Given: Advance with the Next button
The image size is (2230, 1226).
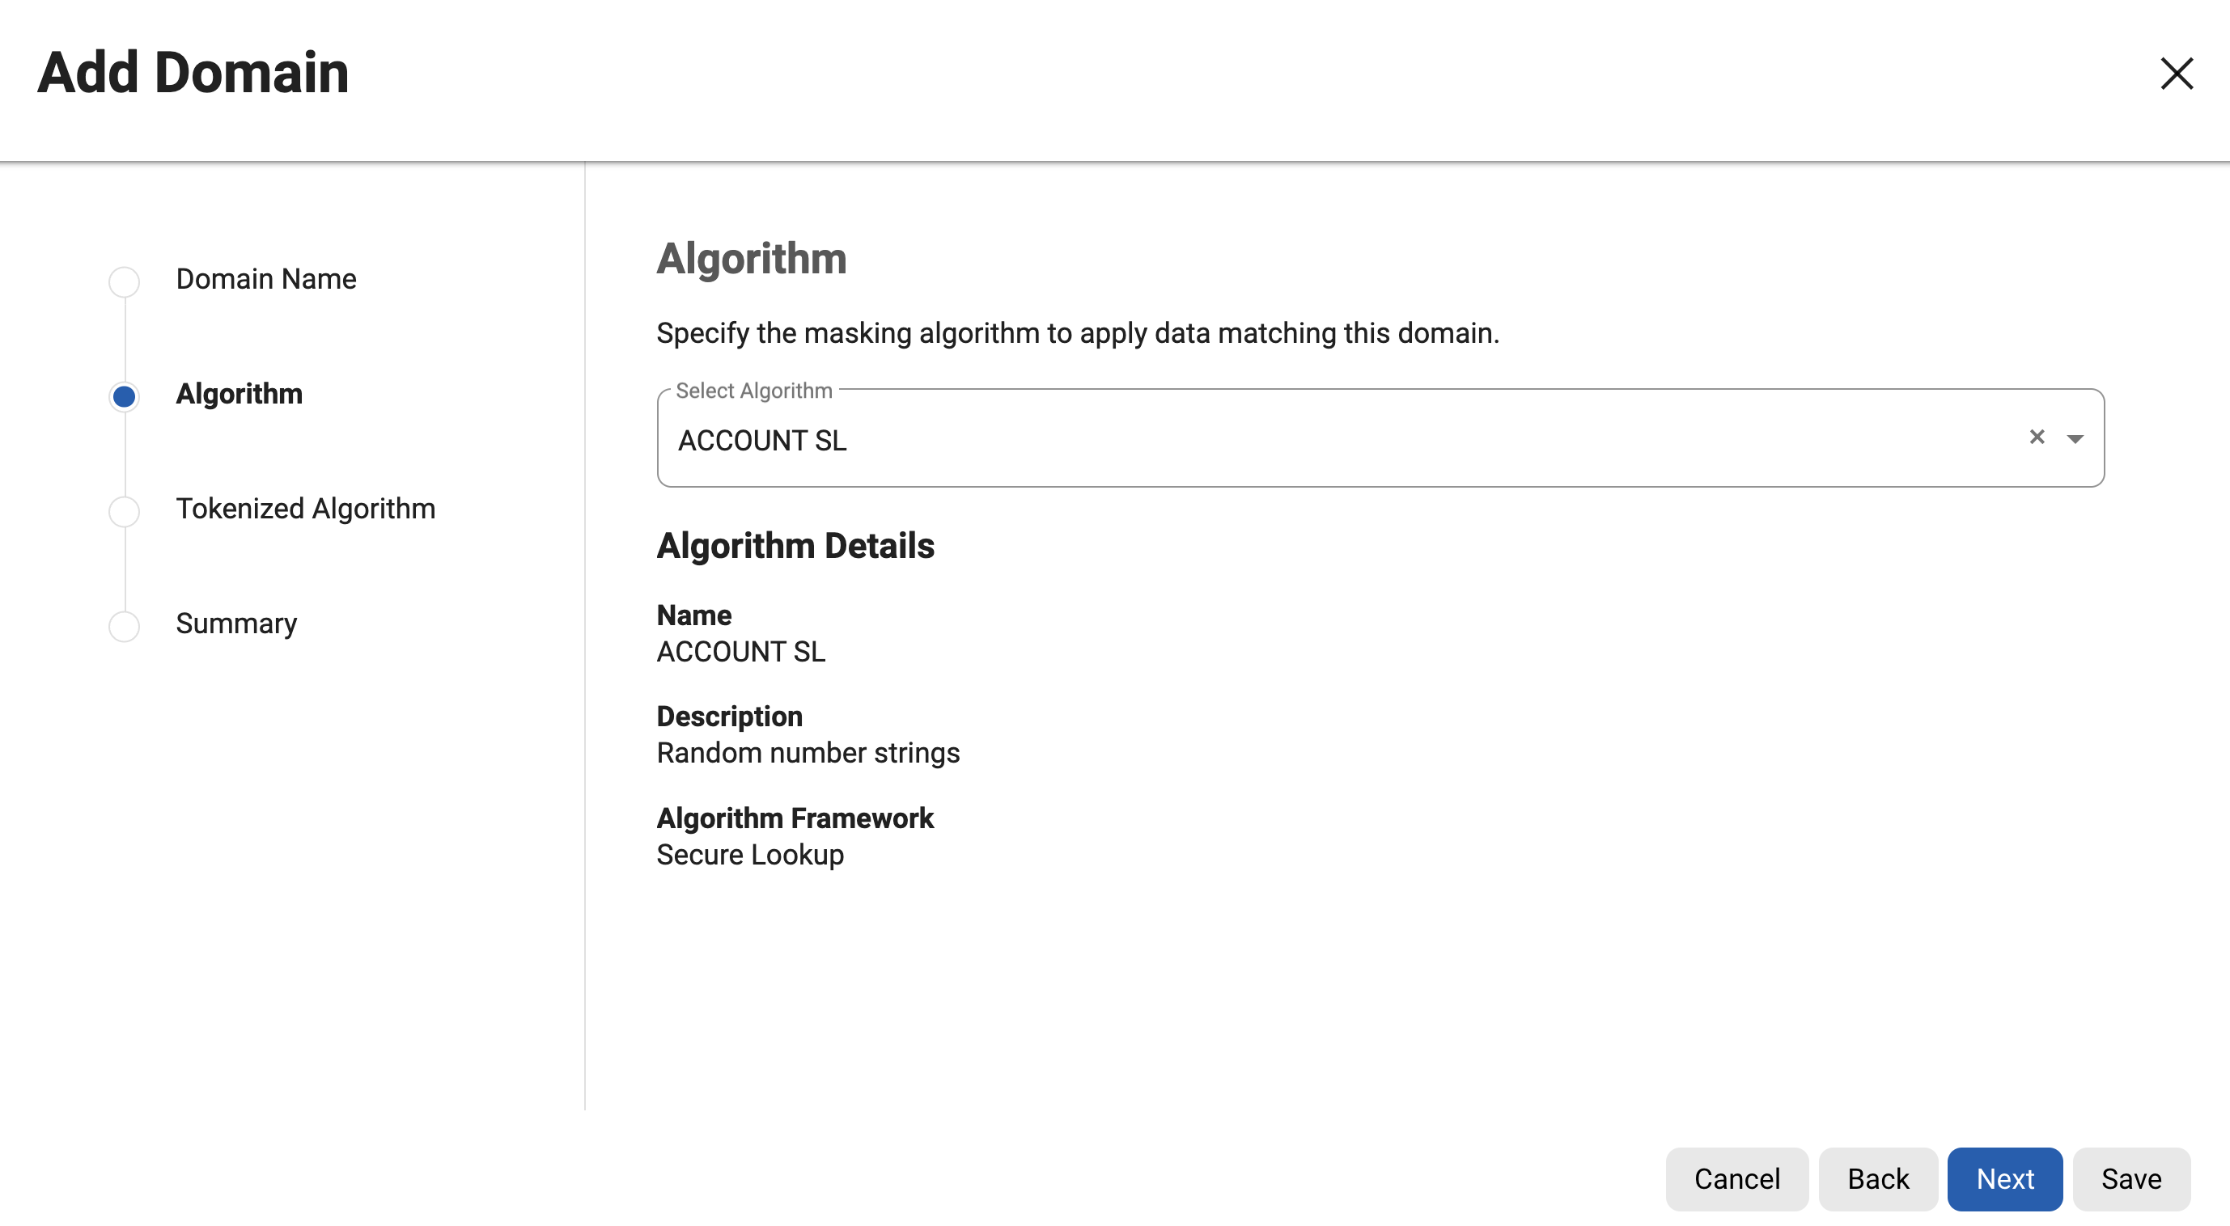Looking at the screenshot, I should (2004, 1178).
